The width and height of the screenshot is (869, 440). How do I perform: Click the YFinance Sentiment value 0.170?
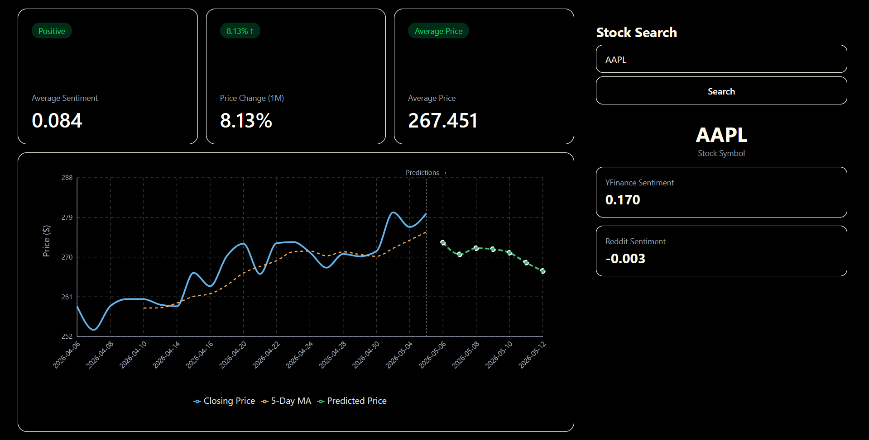[x=623, y=200]
